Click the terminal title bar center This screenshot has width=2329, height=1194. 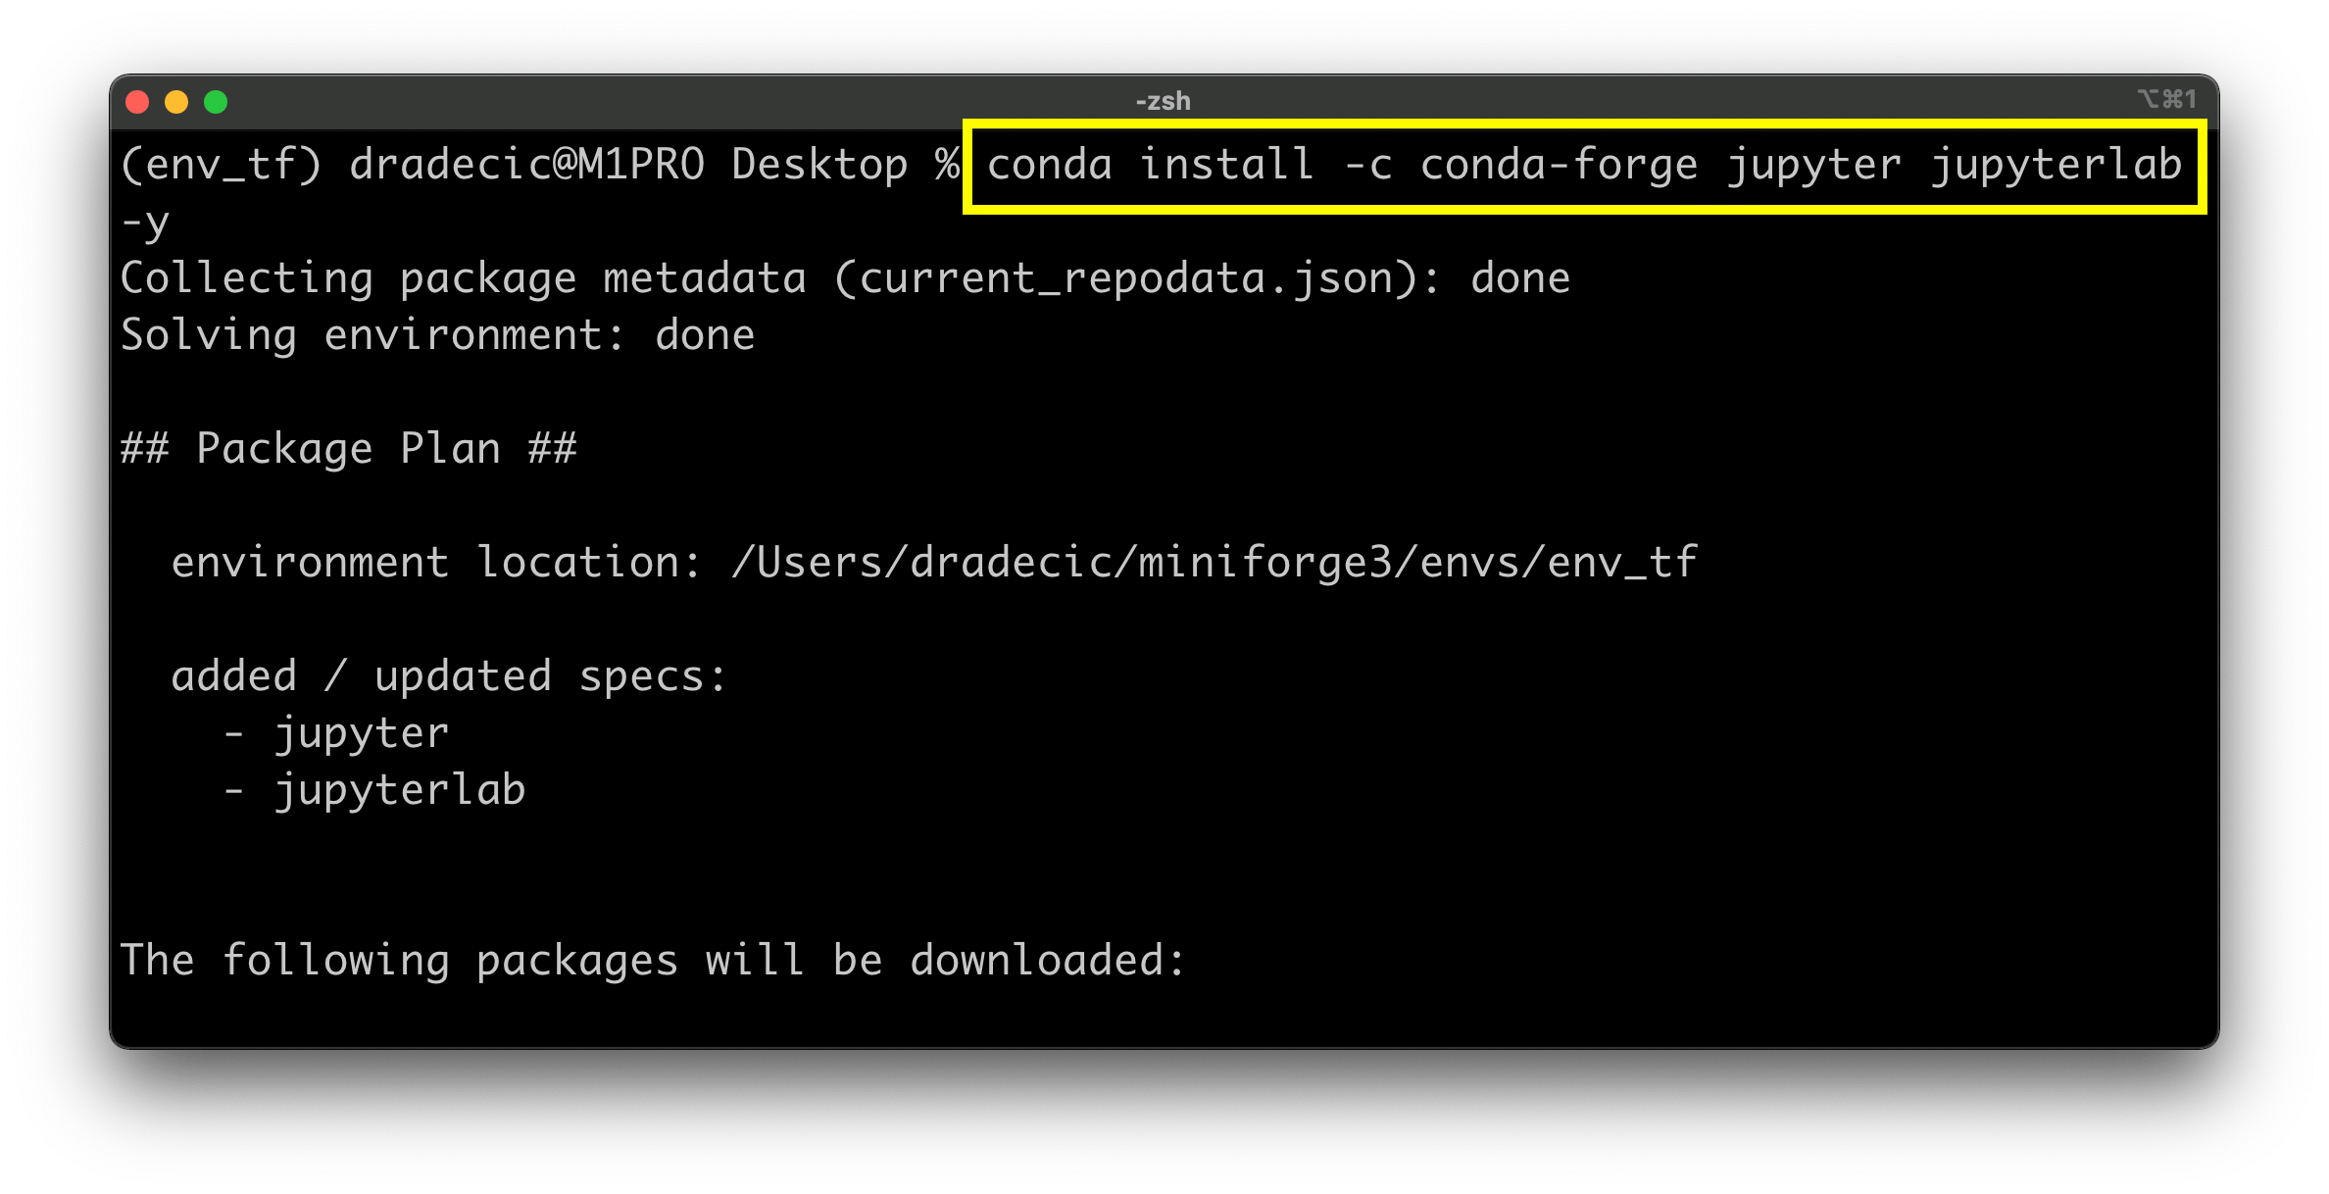click(1163, 100)
